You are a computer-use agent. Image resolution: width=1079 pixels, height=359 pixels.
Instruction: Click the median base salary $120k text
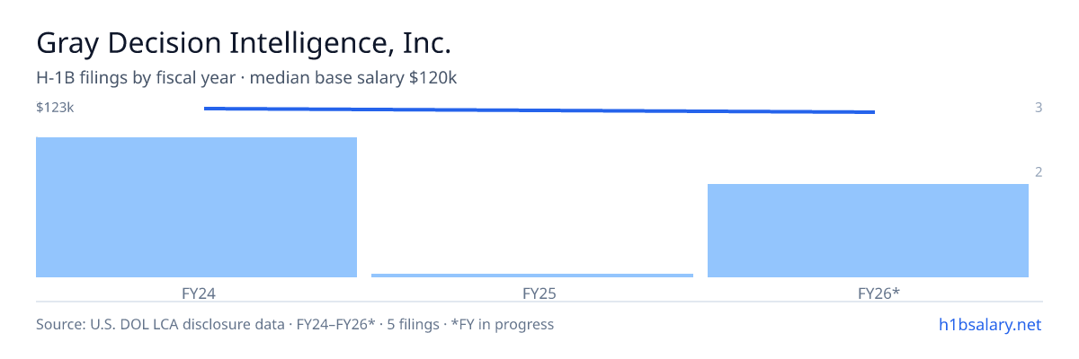point(353,78)
